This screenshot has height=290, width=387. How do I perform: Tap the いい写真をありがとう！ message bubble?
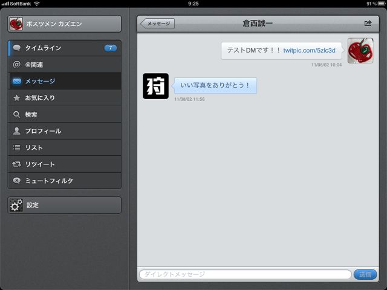pos(215,86)
